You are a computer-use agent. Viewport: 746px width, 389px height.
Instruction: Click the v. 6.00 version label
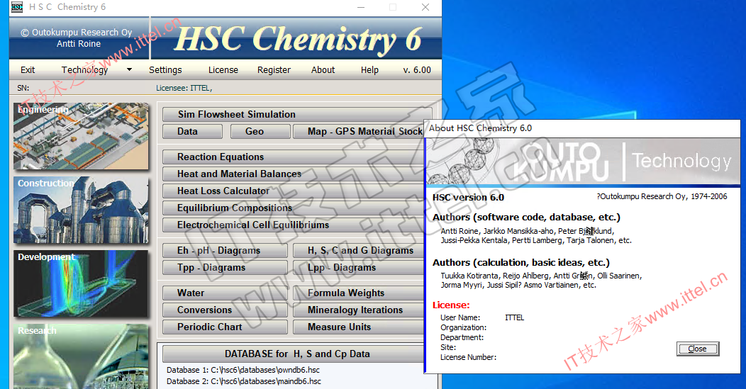tap(417, 70)
